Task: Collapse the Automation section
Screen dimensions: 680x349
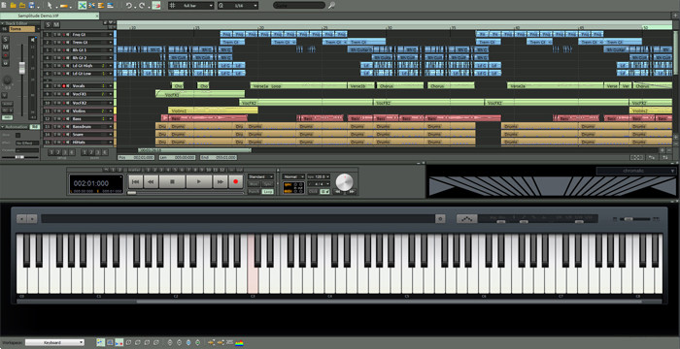Action: click(3, 127)
